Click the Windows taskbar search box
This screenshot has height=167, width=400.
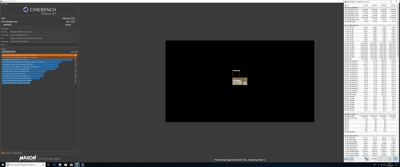(26, 165)
